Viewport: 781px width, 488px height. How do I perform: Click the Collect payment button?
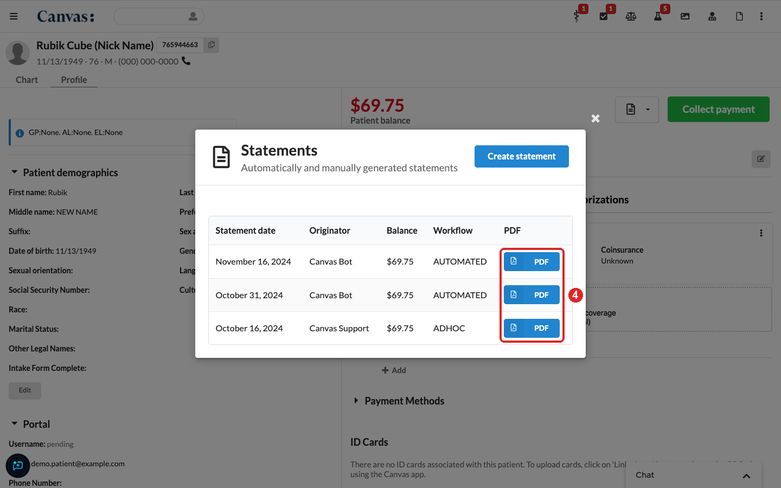point(719,109)
